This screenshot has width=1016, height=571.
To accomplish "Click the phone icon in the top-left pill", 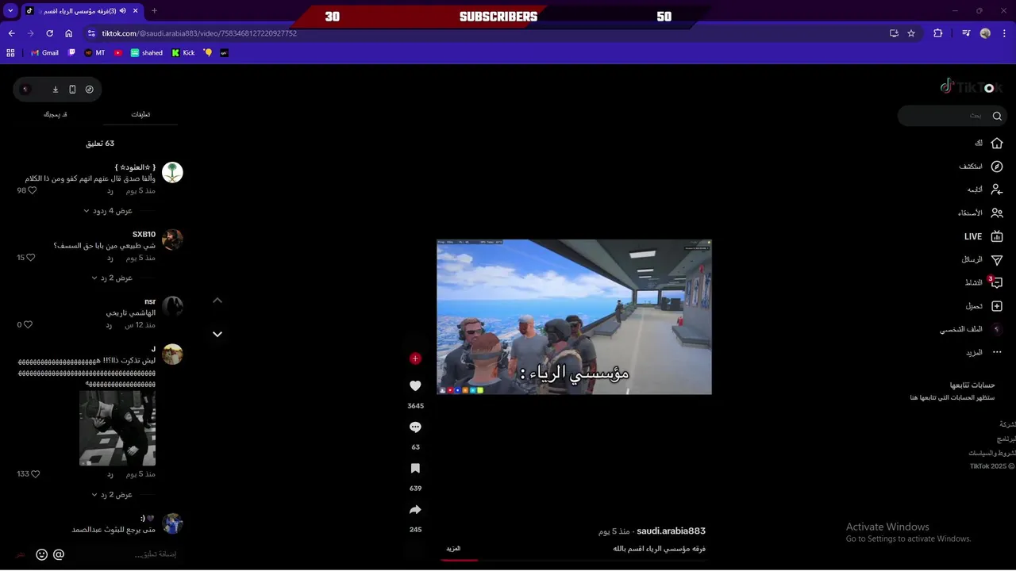I will click(72, 90).
